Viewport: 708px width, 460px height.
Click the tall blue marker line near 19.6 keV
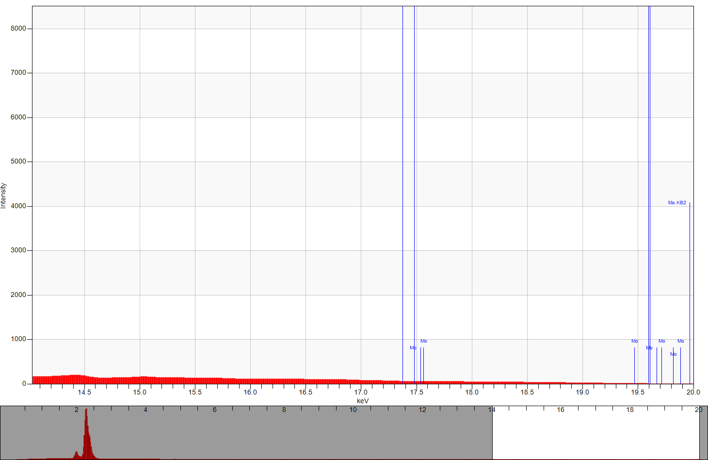pyautogui.click(x=649, y=194)
